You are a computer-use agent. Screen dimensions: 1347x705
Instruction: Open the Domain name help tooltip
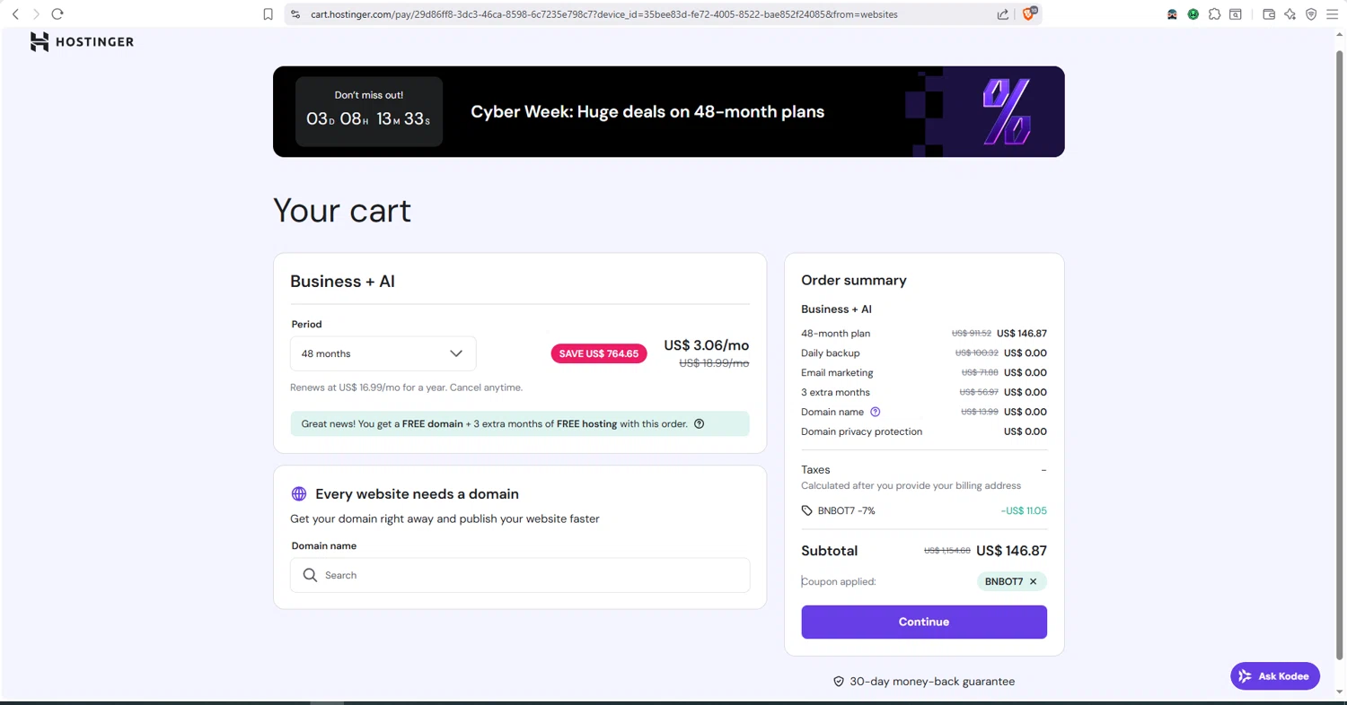coord(876,412)
